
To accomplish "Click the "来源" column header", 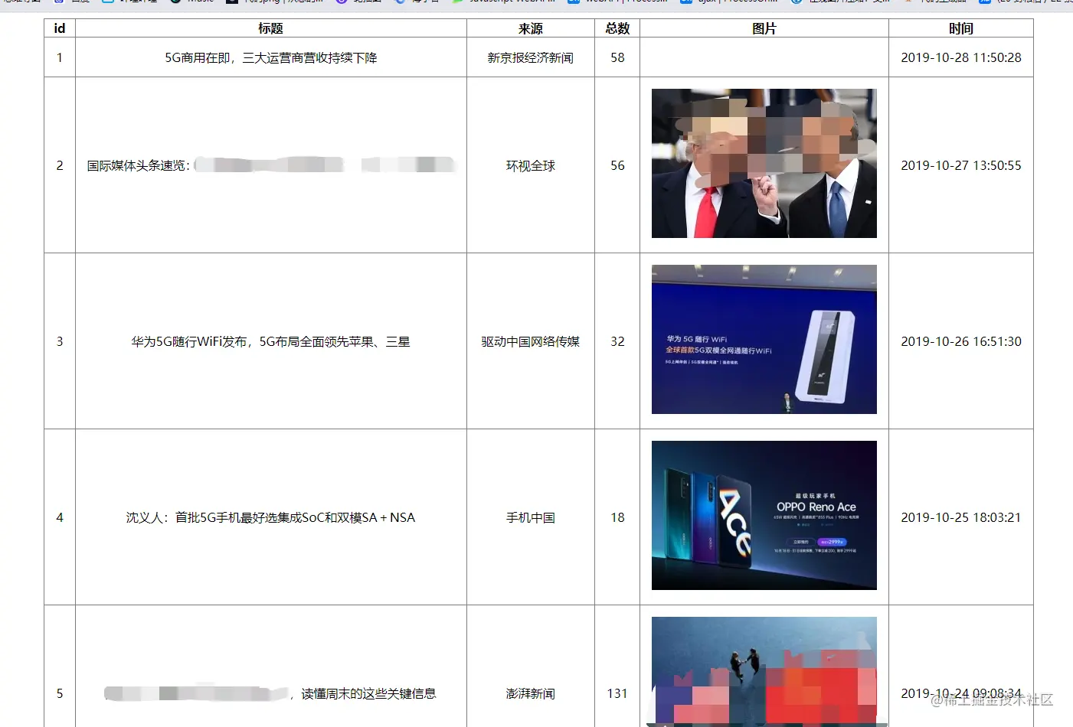I will (531, 28).
